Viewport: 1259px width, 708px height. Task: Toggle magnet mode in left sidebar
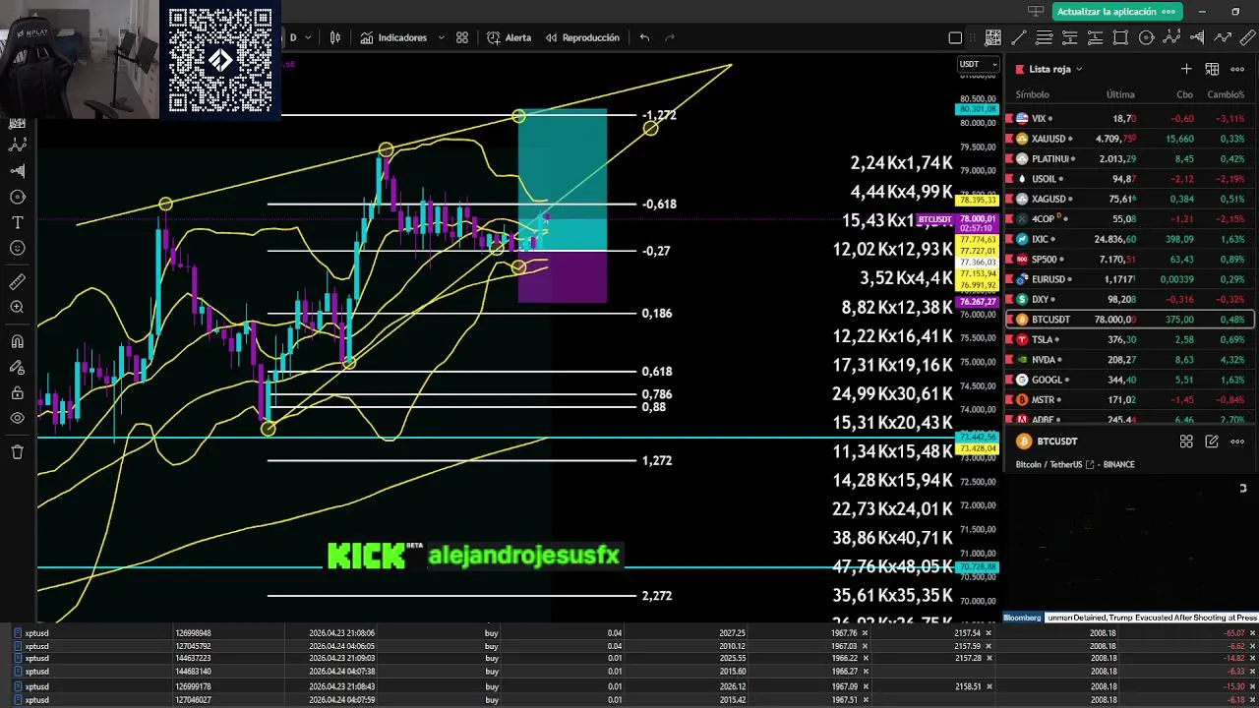(17, 342)
